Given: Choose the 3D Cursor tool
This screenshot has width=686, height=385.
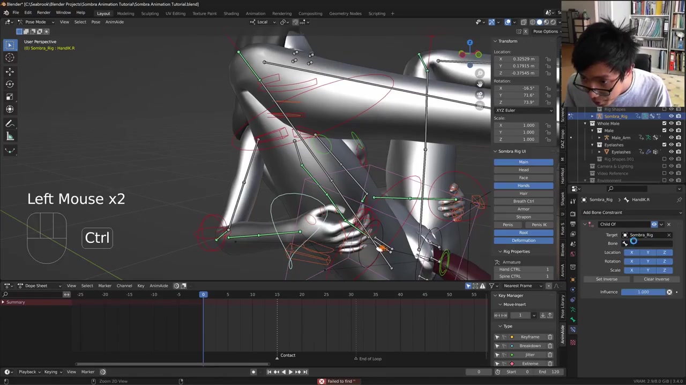Looking at the screenshot, I should pos(10,58).
